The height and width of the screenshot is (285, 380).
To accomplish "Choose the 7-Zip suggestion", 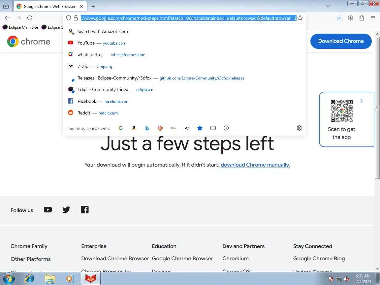I will point(184,66).
